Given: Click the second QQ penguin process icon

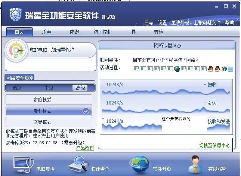Looking at the screenshot, I should pyautogui.click(x=217, y=69).
